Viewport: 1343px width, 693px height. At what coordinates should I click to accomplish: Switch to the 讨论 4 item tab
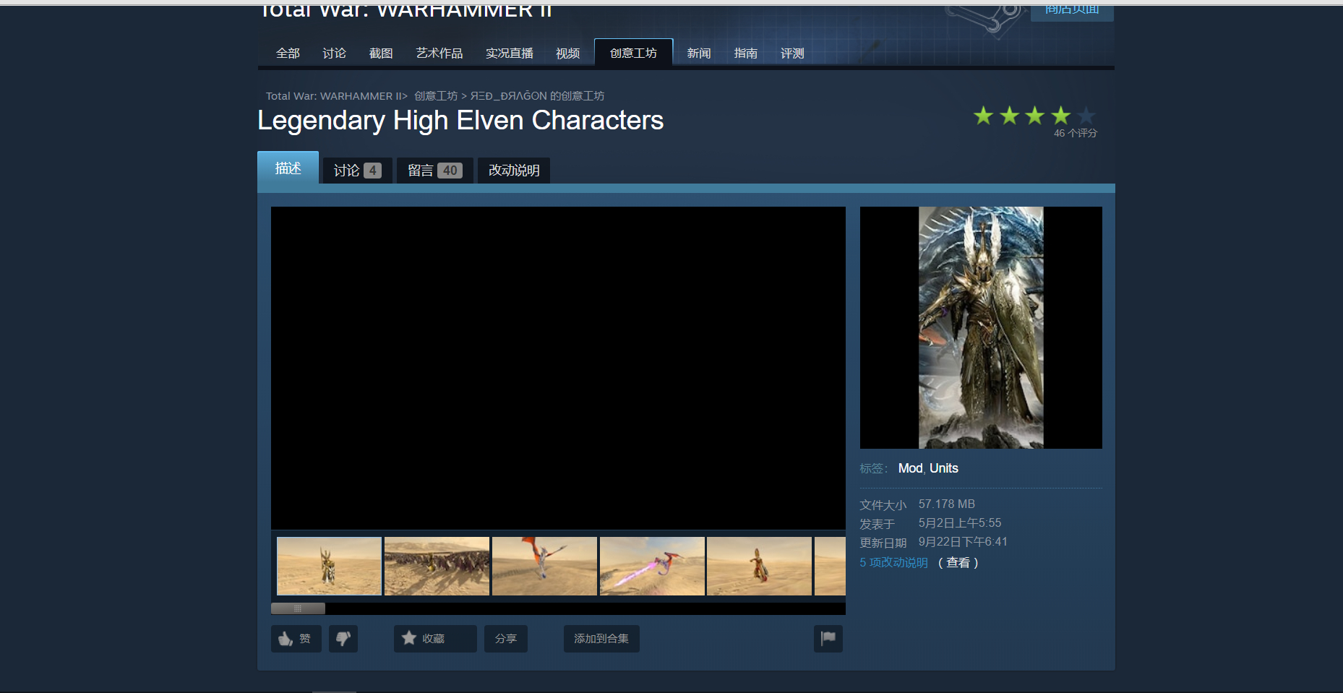pos(358,171)
